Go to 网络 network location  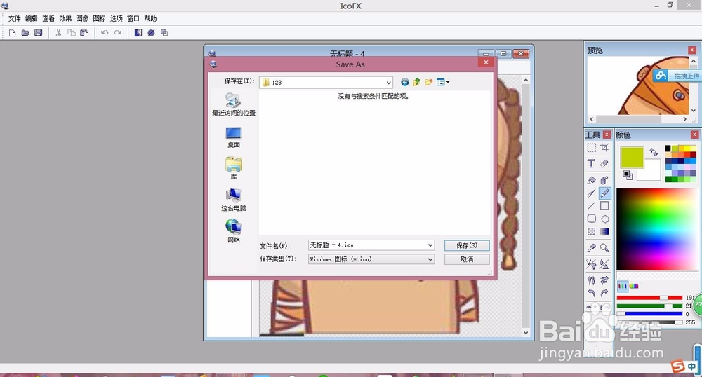point(234,231)
